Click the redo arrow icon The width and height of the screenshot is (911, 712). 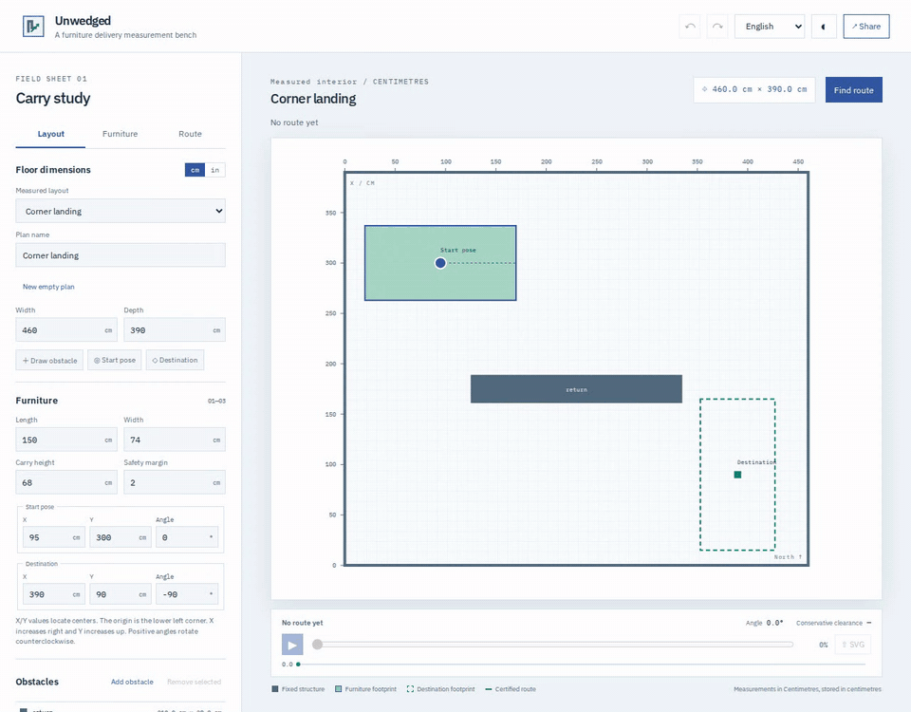(717, 27)
